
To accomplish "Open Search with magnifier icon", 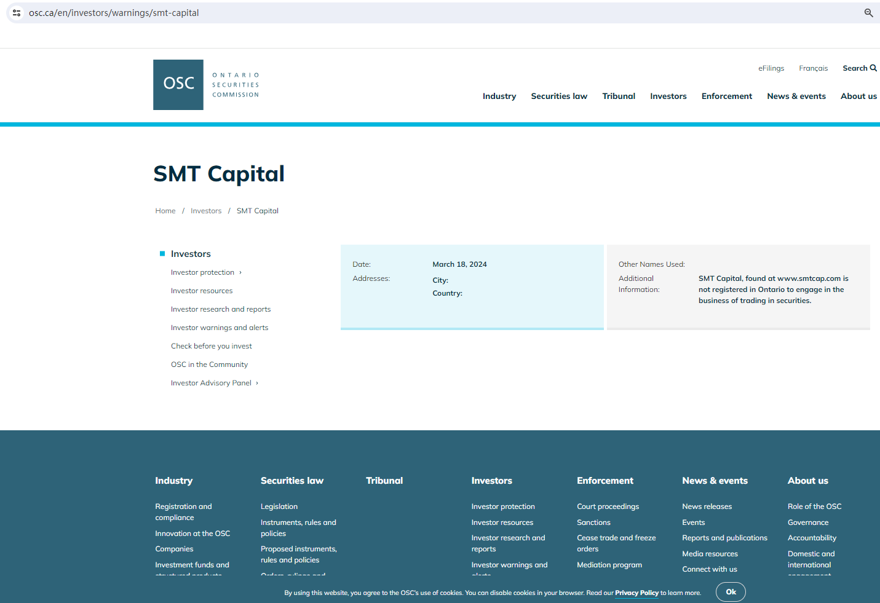I will [x=859, y=68].
